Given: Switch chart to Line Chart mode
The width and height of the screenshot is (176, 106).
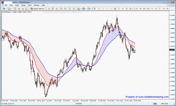Looking at the screenshot, I should [x=57, y=9].
